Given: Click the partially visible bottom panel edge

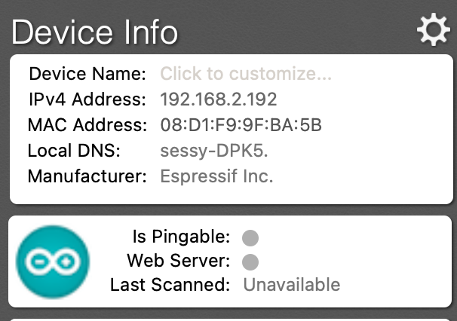Looking at the screenshot, I should click(x=231, y=319).
